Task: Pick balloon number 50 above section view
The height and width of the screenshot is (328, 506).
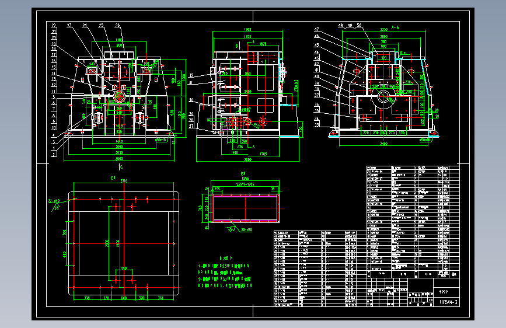Action: [x=359, y=25]
